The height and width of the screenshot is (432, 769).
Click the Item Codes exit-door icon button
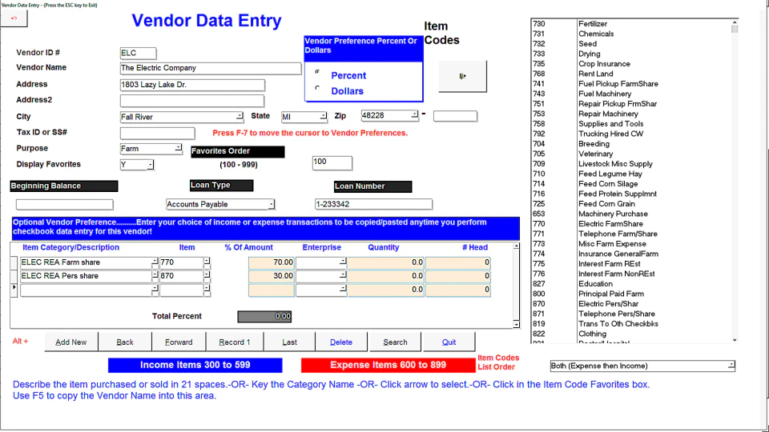click(x=462, y=77)
